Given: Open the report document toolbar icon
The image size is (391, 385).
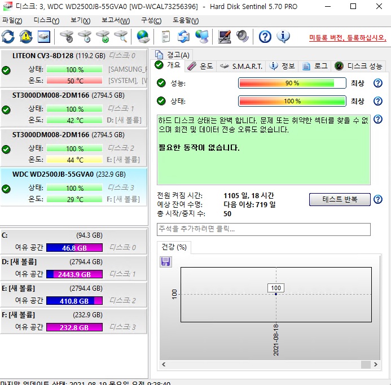Looking at the screenshot, I should [165, 37].
